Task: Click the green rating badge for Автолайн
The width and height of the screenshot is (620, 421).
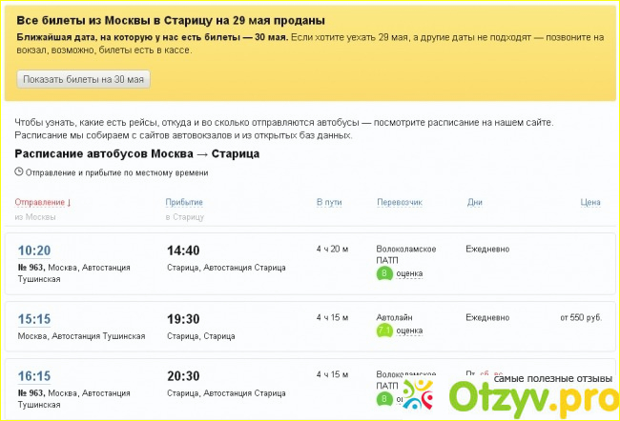Action: pos(384,331)
